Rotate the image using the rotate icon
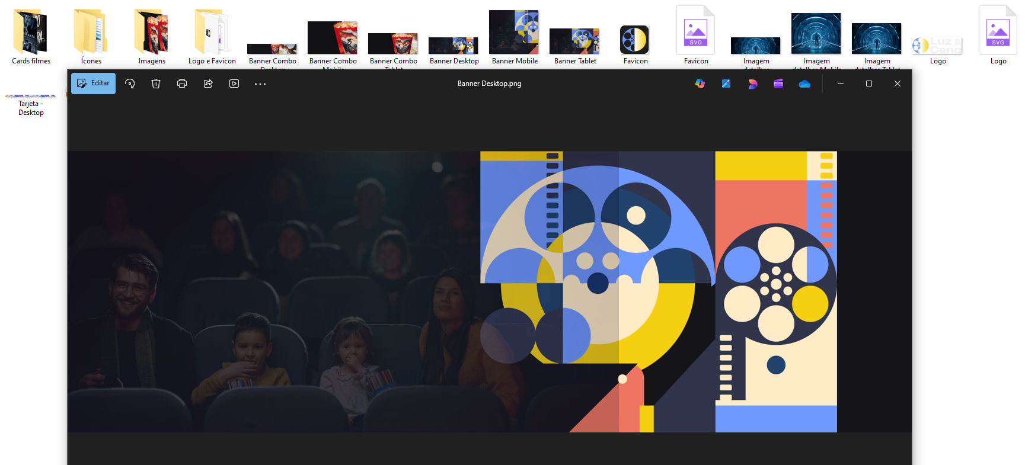Viewport: 1025px width, 465px height. pos(130,84)
